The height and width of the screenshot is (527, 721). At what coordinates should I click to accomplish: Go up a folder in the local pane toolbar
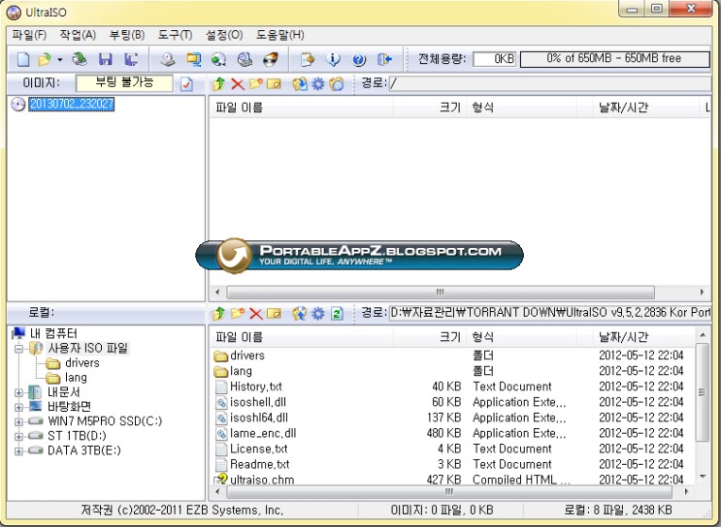tap(219, 314)
